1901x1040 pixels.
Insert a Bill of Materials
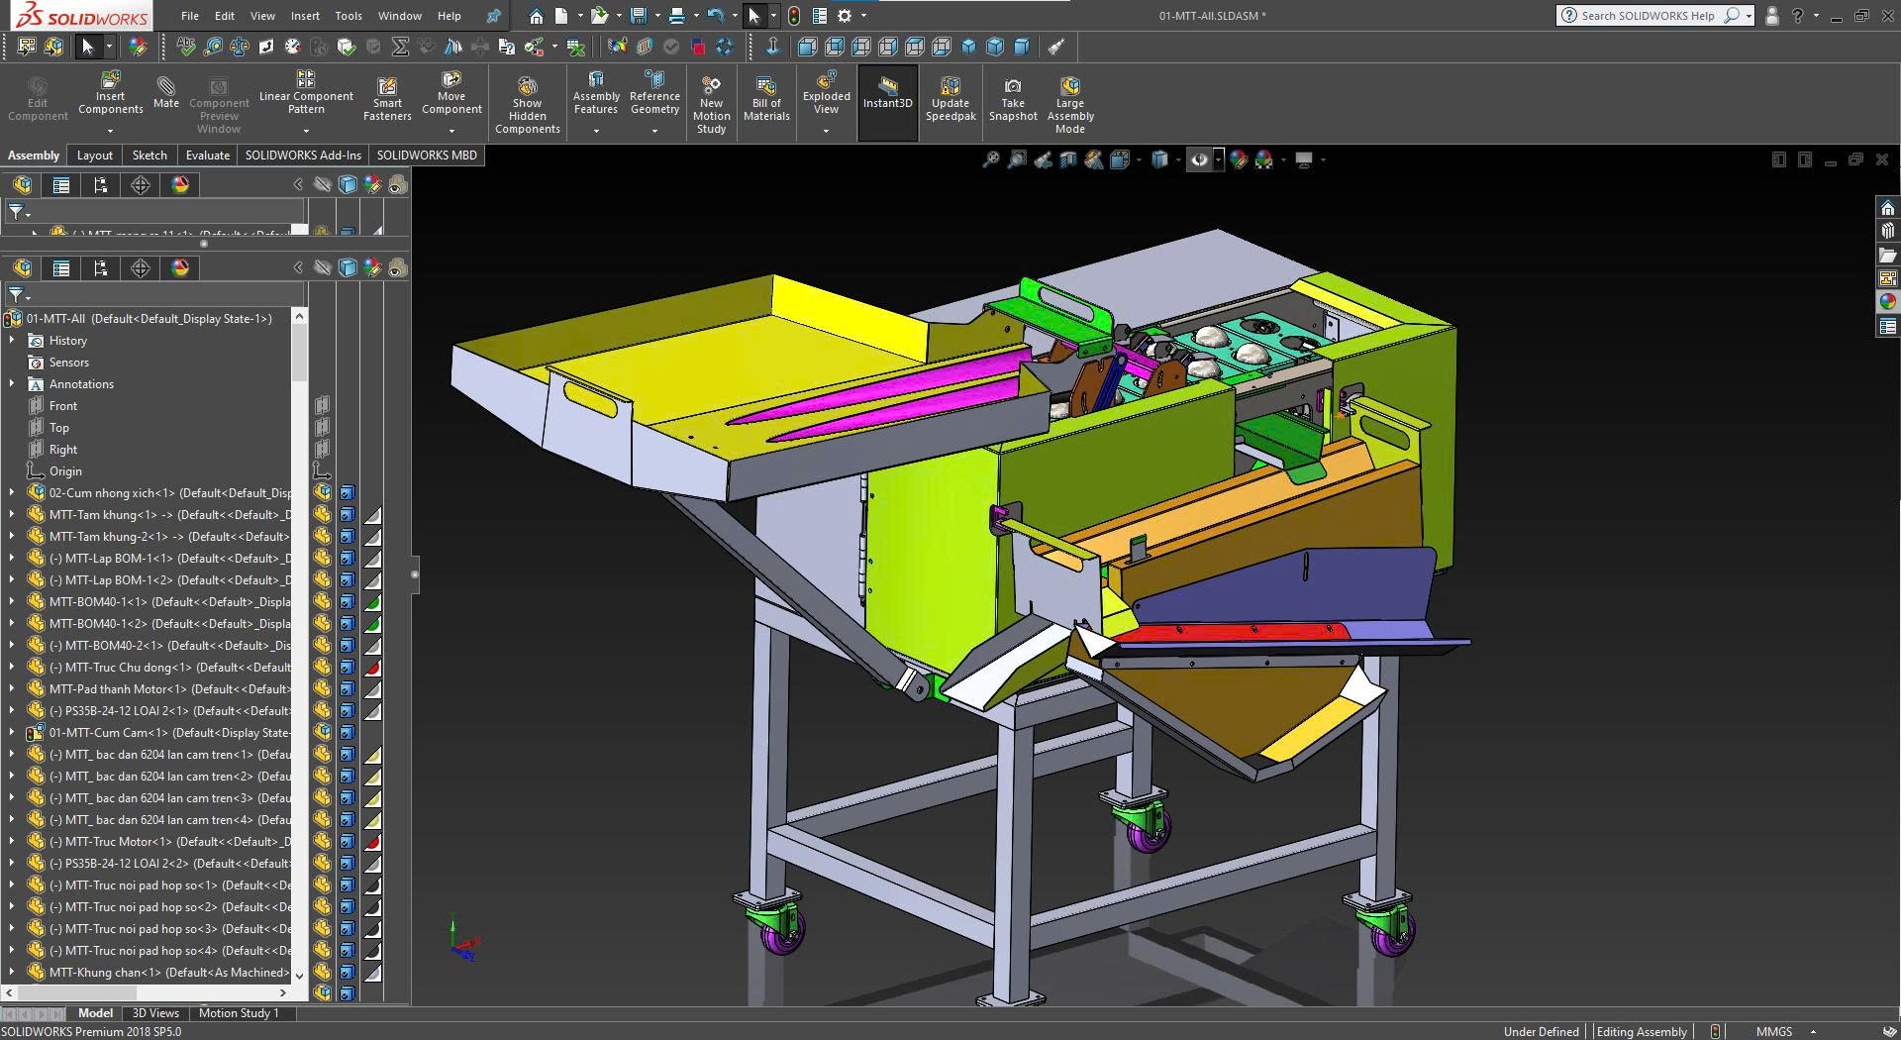(x=766, y=99)
